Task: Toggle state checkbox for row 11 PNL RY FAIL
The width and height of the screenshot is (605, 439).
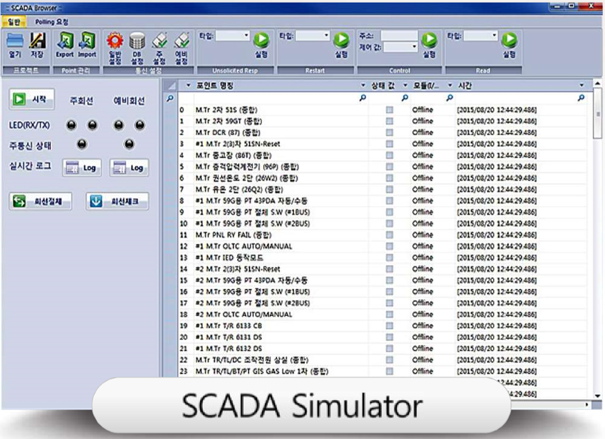Action: pyautogui.click(x=390, y=235)
